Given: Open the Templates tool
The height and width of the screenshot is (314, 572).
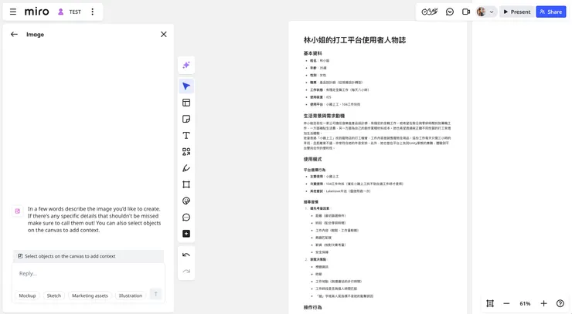Looking at the screenshot, I should coord(186,103).
